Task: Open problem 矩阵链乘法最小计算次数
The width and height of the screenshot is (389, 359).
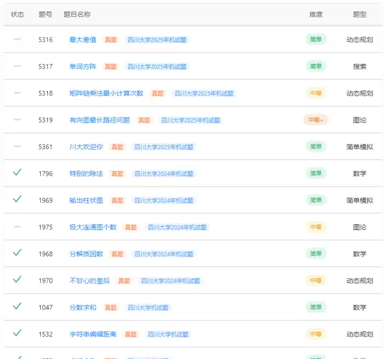Action: tap(106, 93)
